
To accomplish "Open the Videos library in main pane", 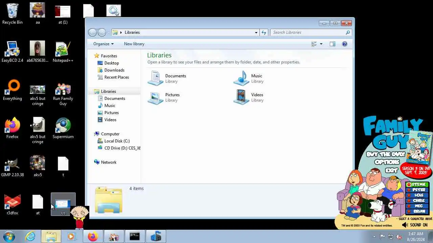I will (x=249, y=97).
